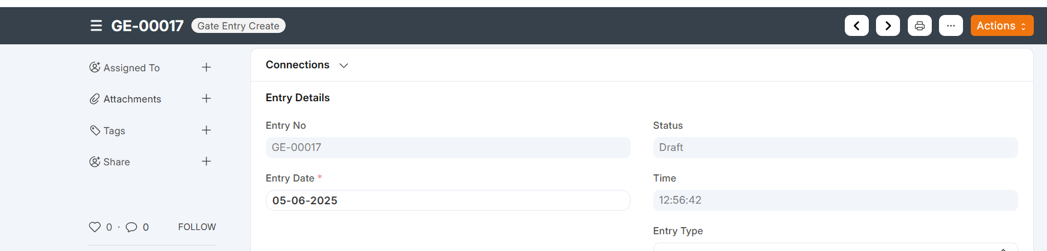Click the Entry Date field
Screen dimensions: 1047x251
pos(448,201)
